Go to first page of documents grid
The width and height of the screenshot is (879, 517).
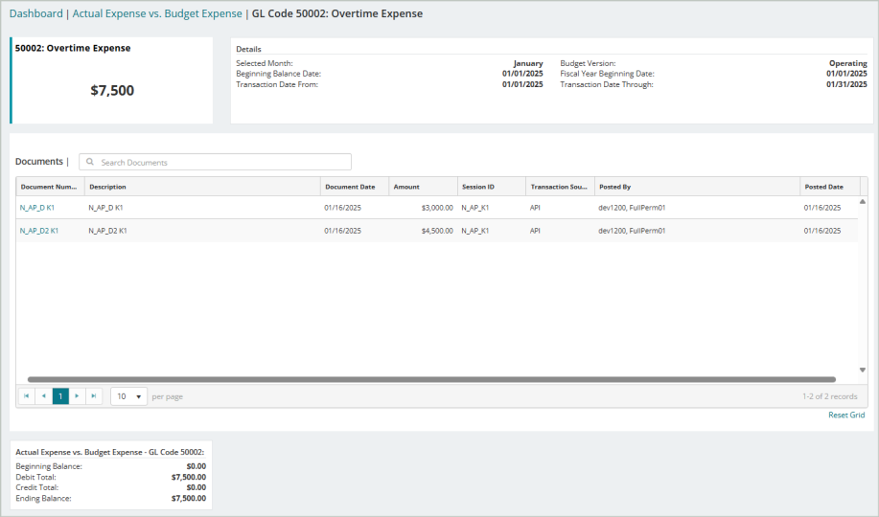[x=26, y=396]
